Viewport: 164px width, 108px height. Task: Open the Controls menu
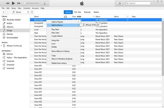(x=26, y=8)
